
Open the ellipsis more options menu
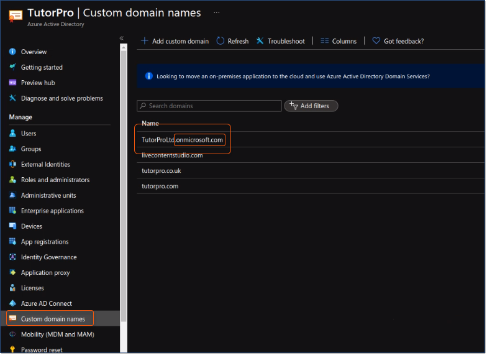click(216, 12)
